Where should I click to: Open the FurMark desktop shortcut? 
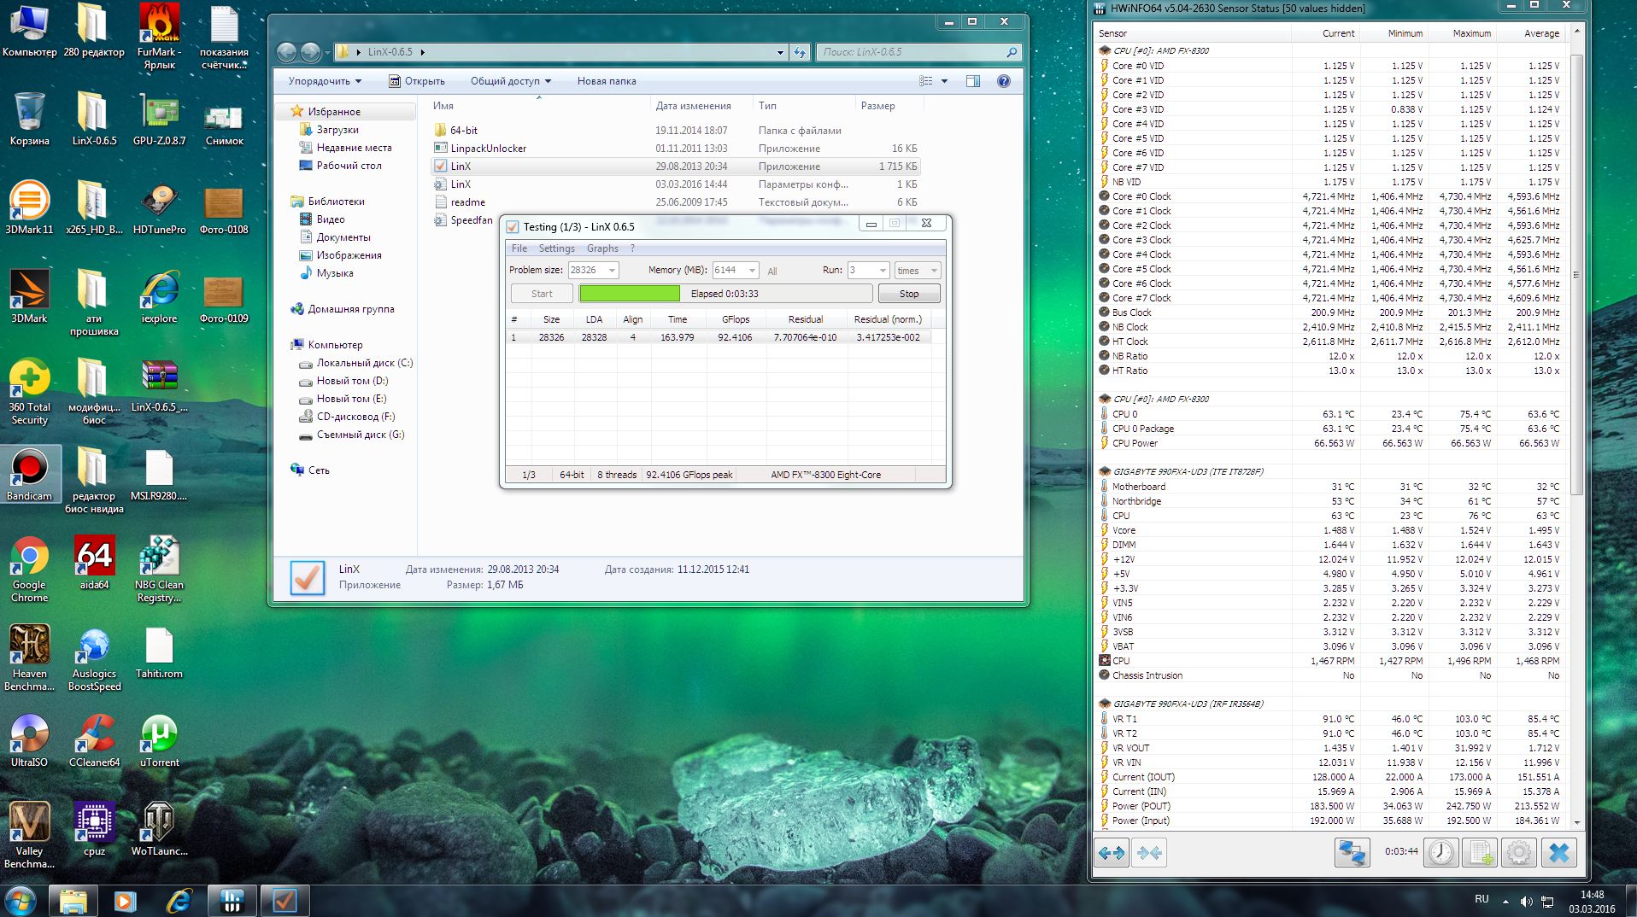coord(159,37)
